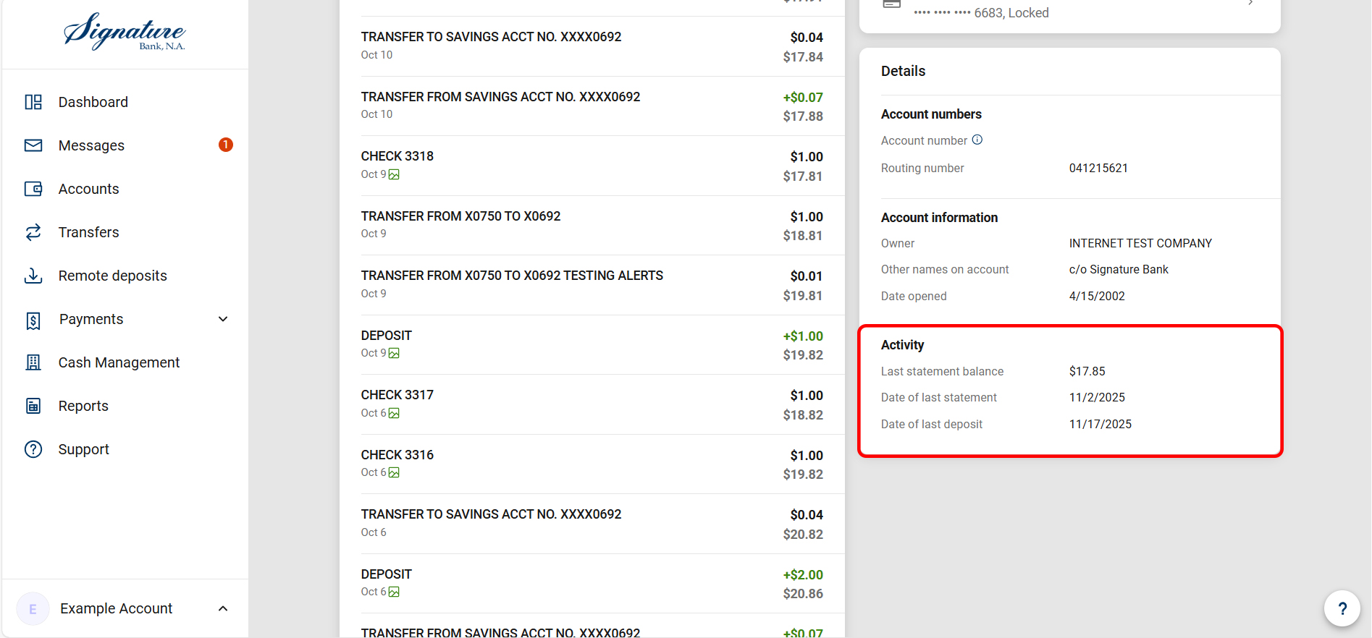Open Messages via the envelope icon
Screen dimensions: 1372x638
pos(33,145)
